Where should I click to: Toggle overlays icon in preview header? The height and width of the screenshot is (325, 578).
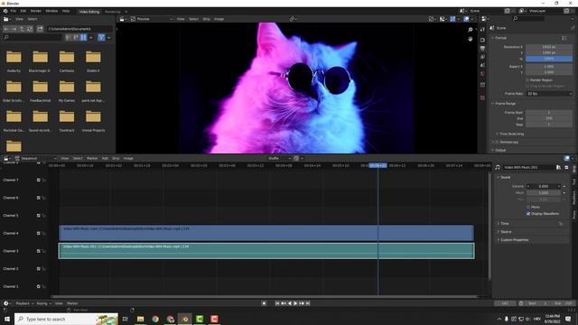click(466, 19)
